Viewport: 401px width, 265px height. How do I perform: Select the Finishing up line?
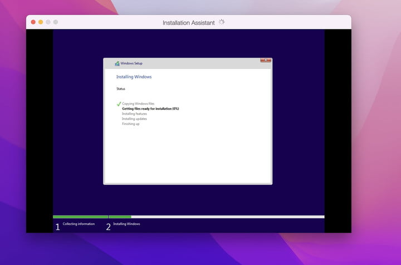[131, 124]
